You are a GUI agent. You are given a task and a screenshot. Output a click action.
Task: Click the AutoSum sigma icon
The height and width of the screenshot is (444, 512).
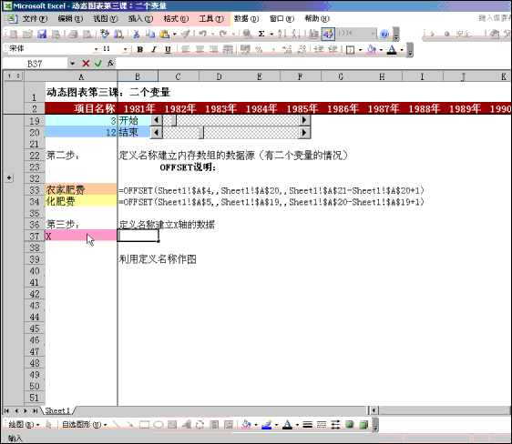261,34
